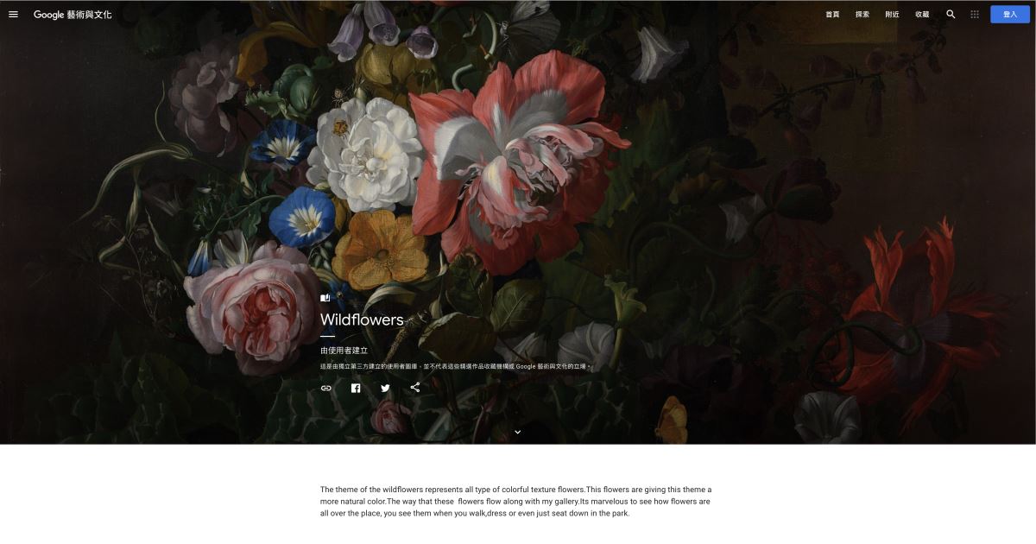Open the hamburger main menu
This screenshot has width=1036, height=544.
coord(13,15)
